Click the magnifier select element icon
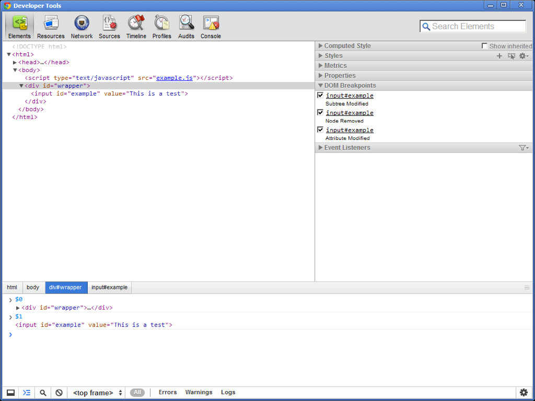The height and width of the screenshot is (401, 535). [x=43, y=393]
